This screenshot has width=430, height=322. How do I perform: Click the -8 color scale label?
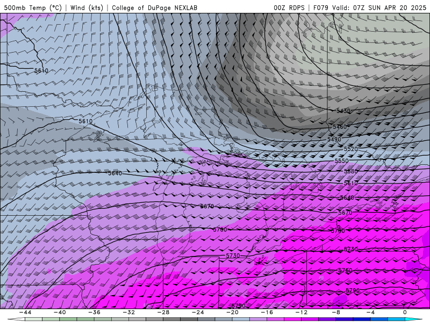[336, 312]
